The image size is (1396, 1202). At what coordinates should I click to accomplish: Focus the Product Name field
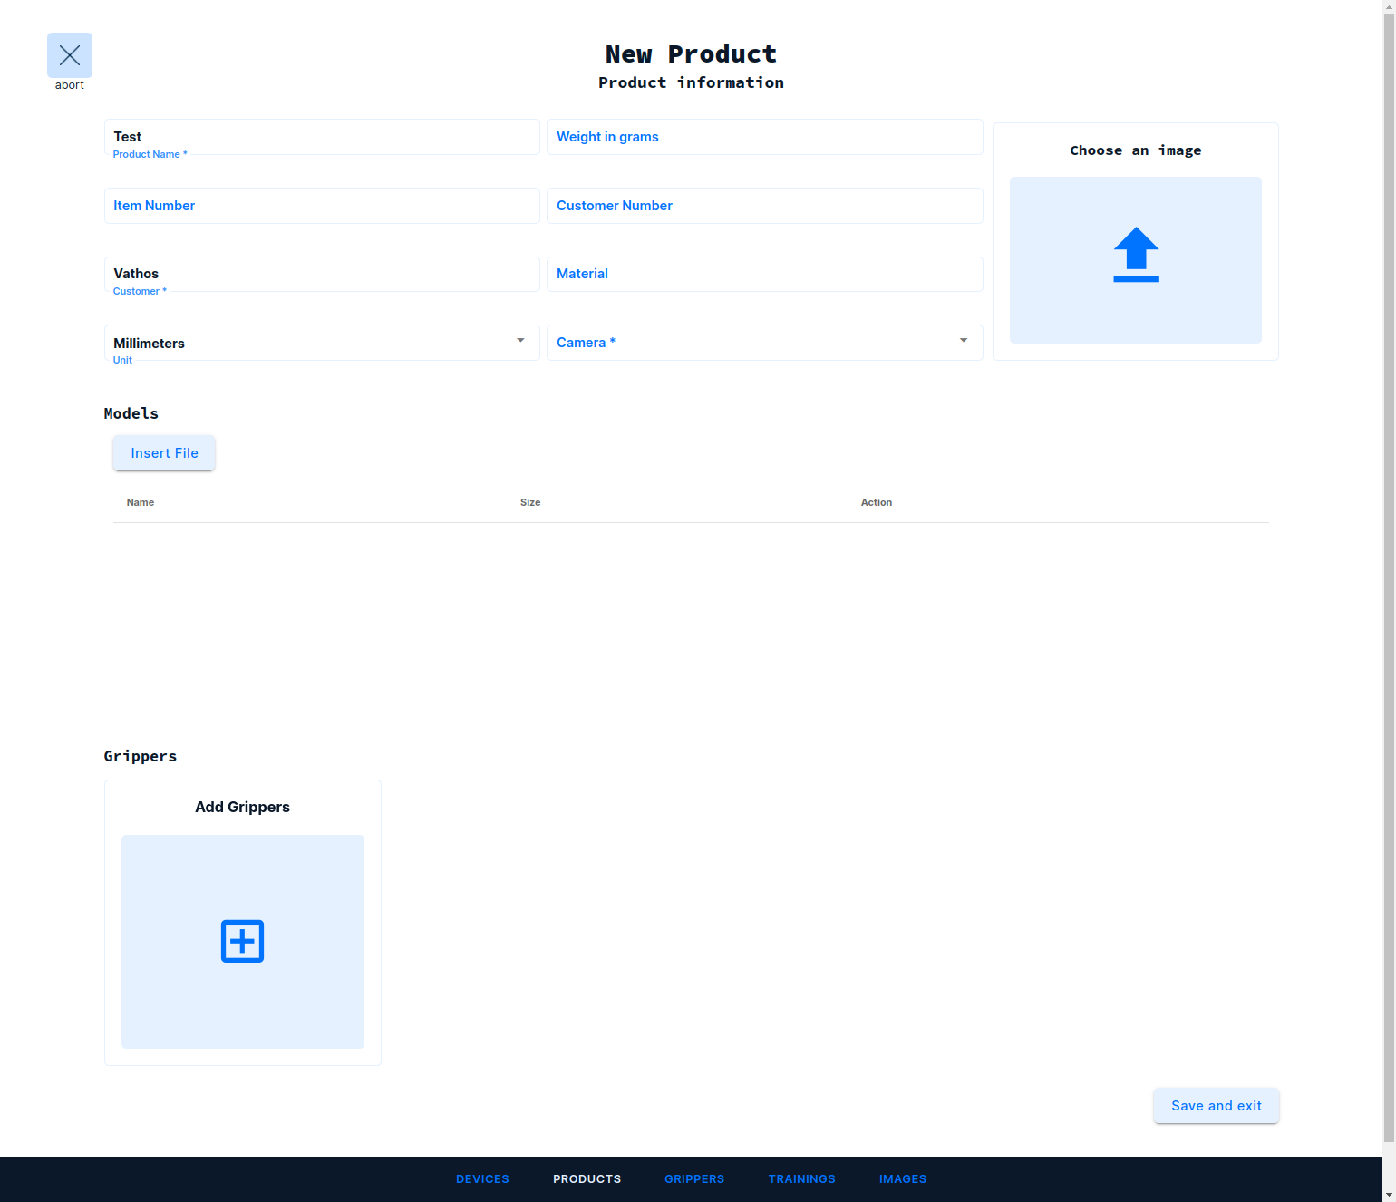click(322, 137)
